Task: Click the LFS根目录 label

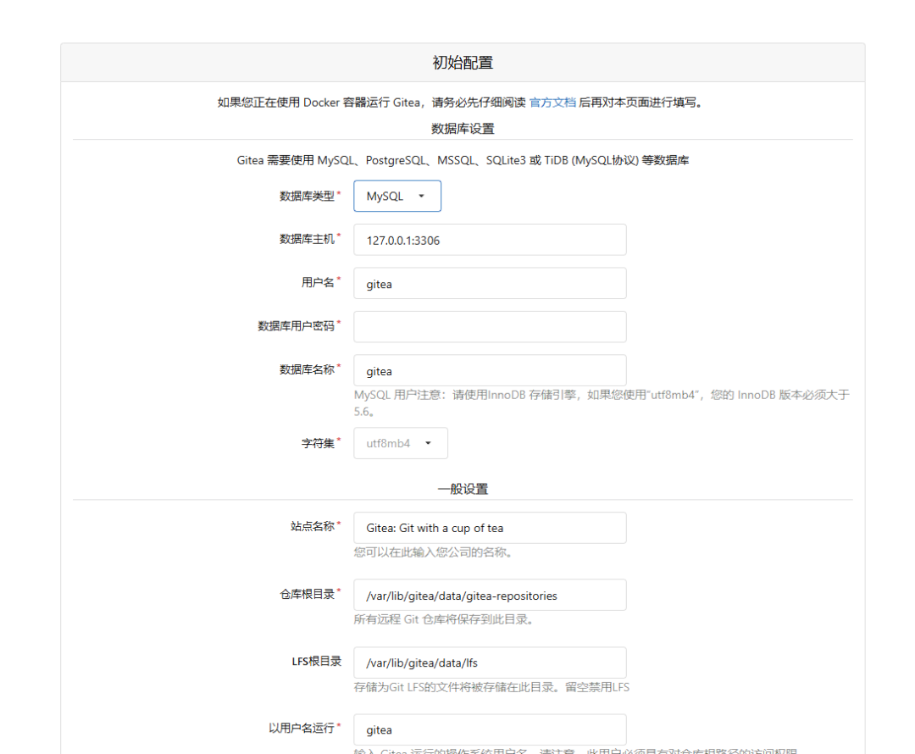Action: 316,661
